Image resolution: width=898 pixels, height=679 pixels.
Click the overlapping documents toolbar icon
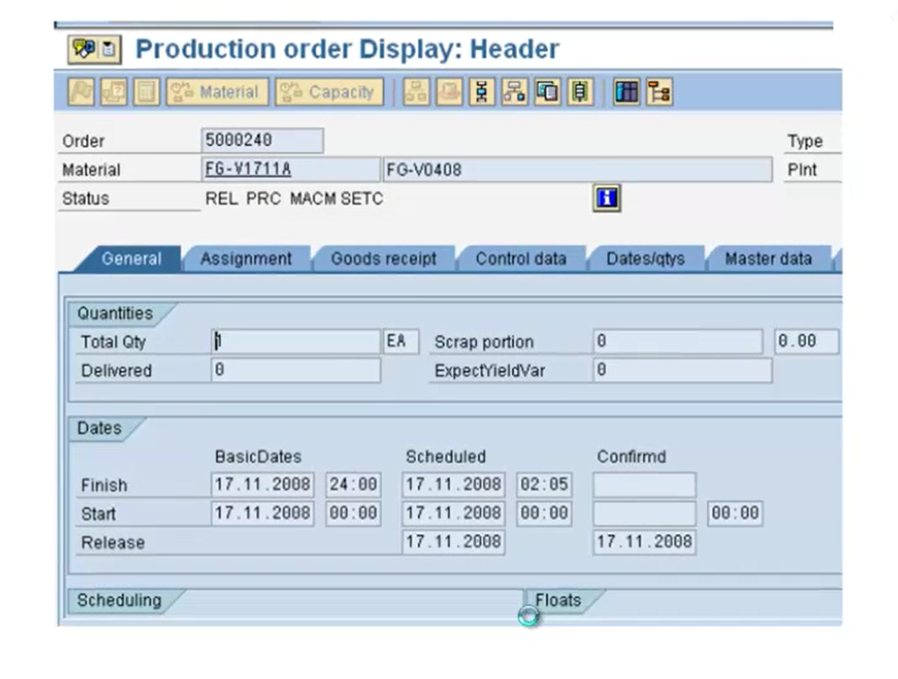point(547,92)
